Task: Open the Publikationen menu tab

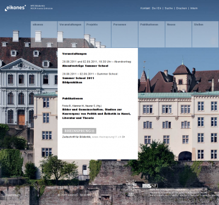Action: click(x=152, y=34)
